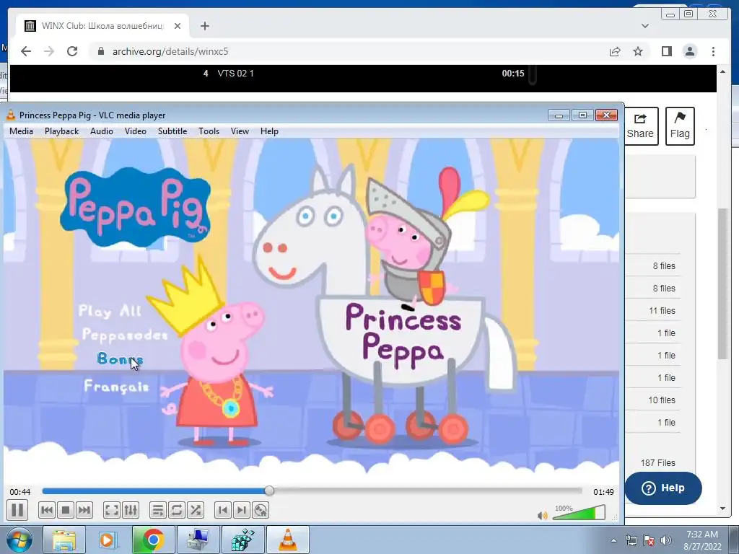Toggle the remaining time display 01:49
The image size is (739, 554).
[x=603, y=492]
